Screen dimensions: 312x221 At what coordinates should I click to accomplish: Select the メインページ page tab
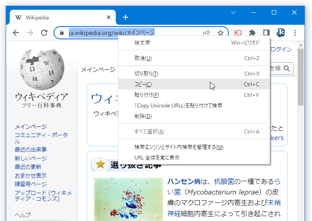(x=98, y=69)
